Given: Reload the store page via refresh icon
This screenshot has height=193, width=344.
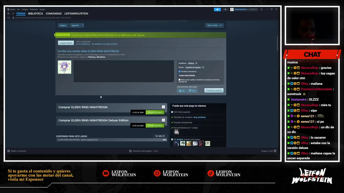Looking at the screenshot, I should click(9, 18).
